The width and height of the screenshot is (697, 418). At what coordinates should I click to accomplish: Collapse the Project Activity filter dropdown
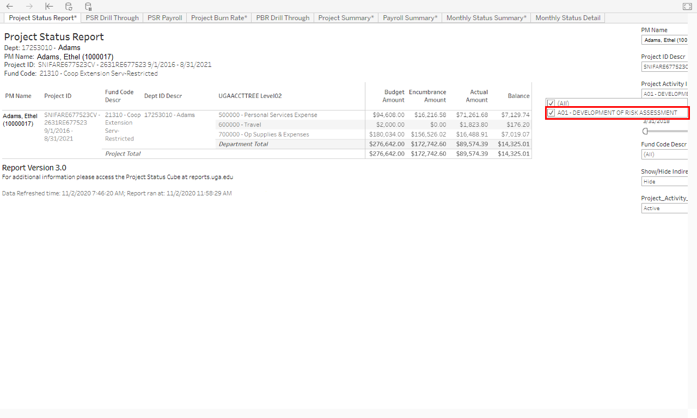click(664, 94)
